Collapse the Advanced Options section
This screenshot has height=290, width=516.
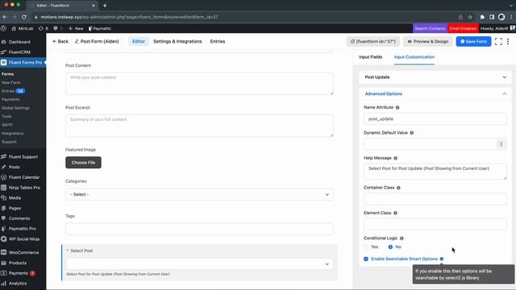pyautogui.click(x=435, y=94)
